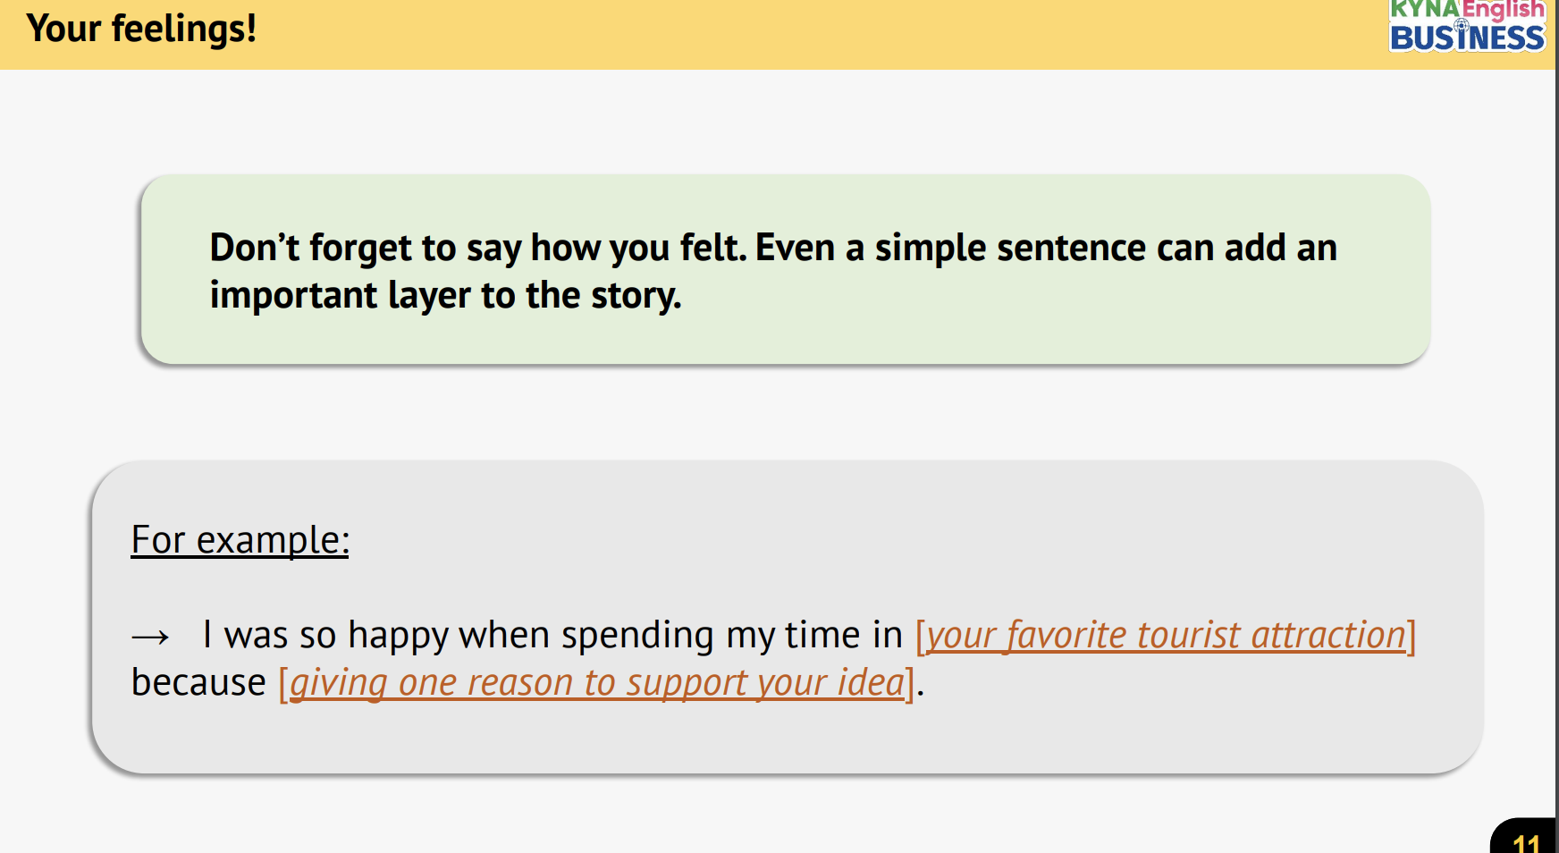Click the phrase "Even a simple sentence can add an"

point(1046,248)
